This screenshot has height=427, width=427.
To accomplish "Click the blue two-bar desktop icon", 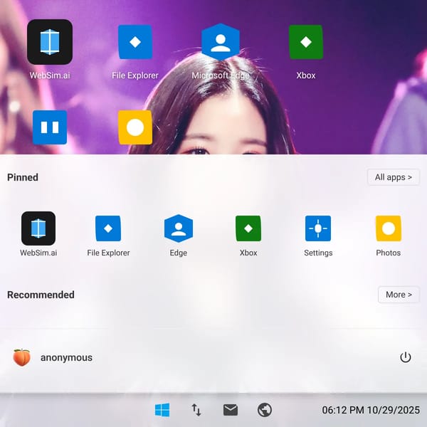I will 50,127.
